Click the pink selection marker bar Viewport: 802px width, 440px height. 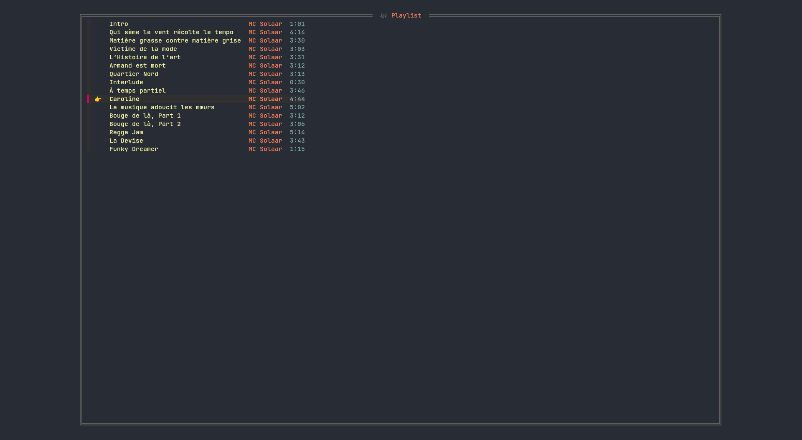tap(88, 99)
